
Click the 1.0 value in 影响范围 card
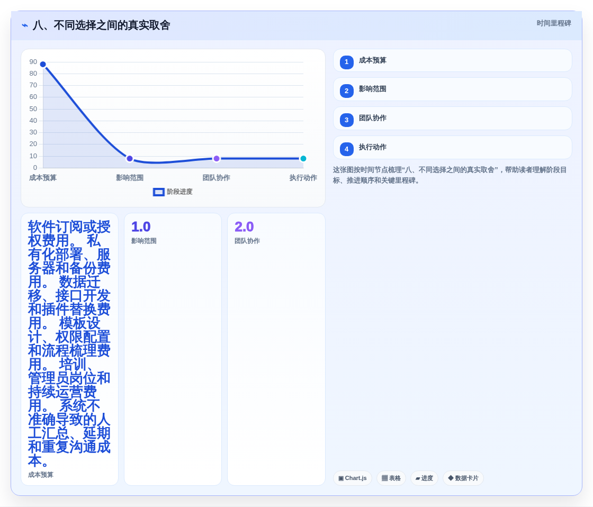(x=141, y=227)
